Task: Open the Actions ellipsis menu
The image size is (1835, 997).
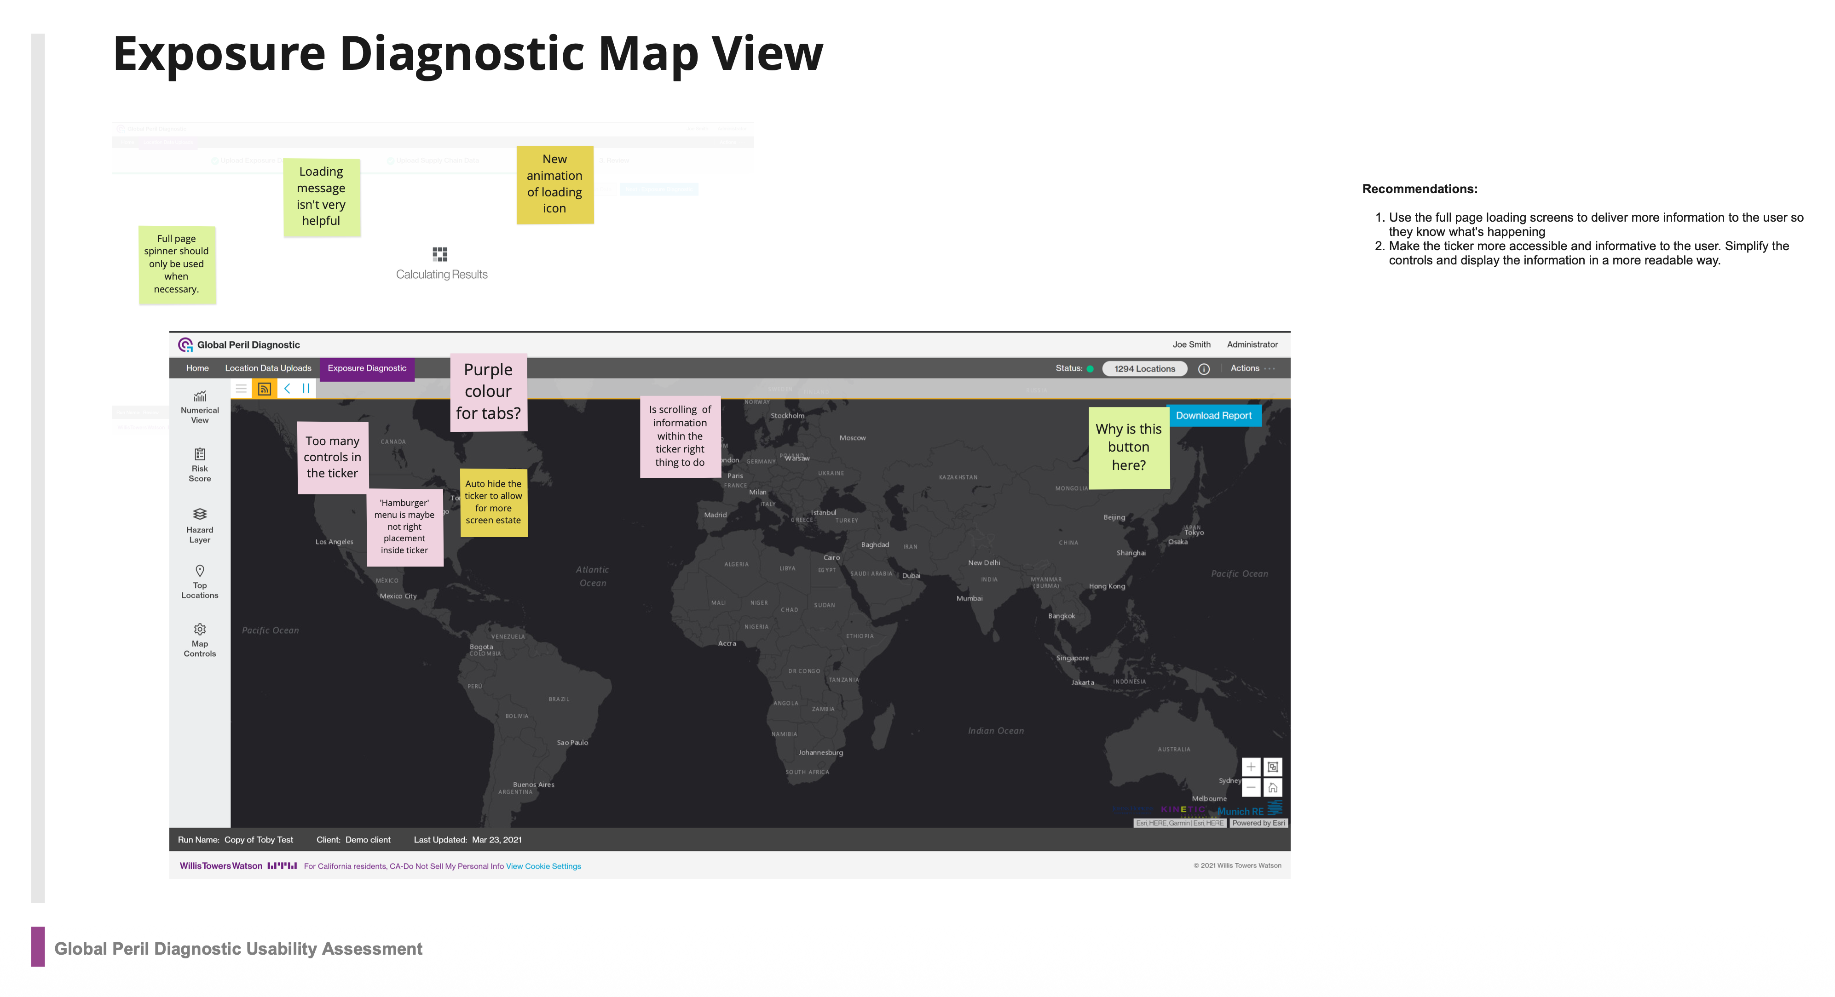Action: (1269, 369)
